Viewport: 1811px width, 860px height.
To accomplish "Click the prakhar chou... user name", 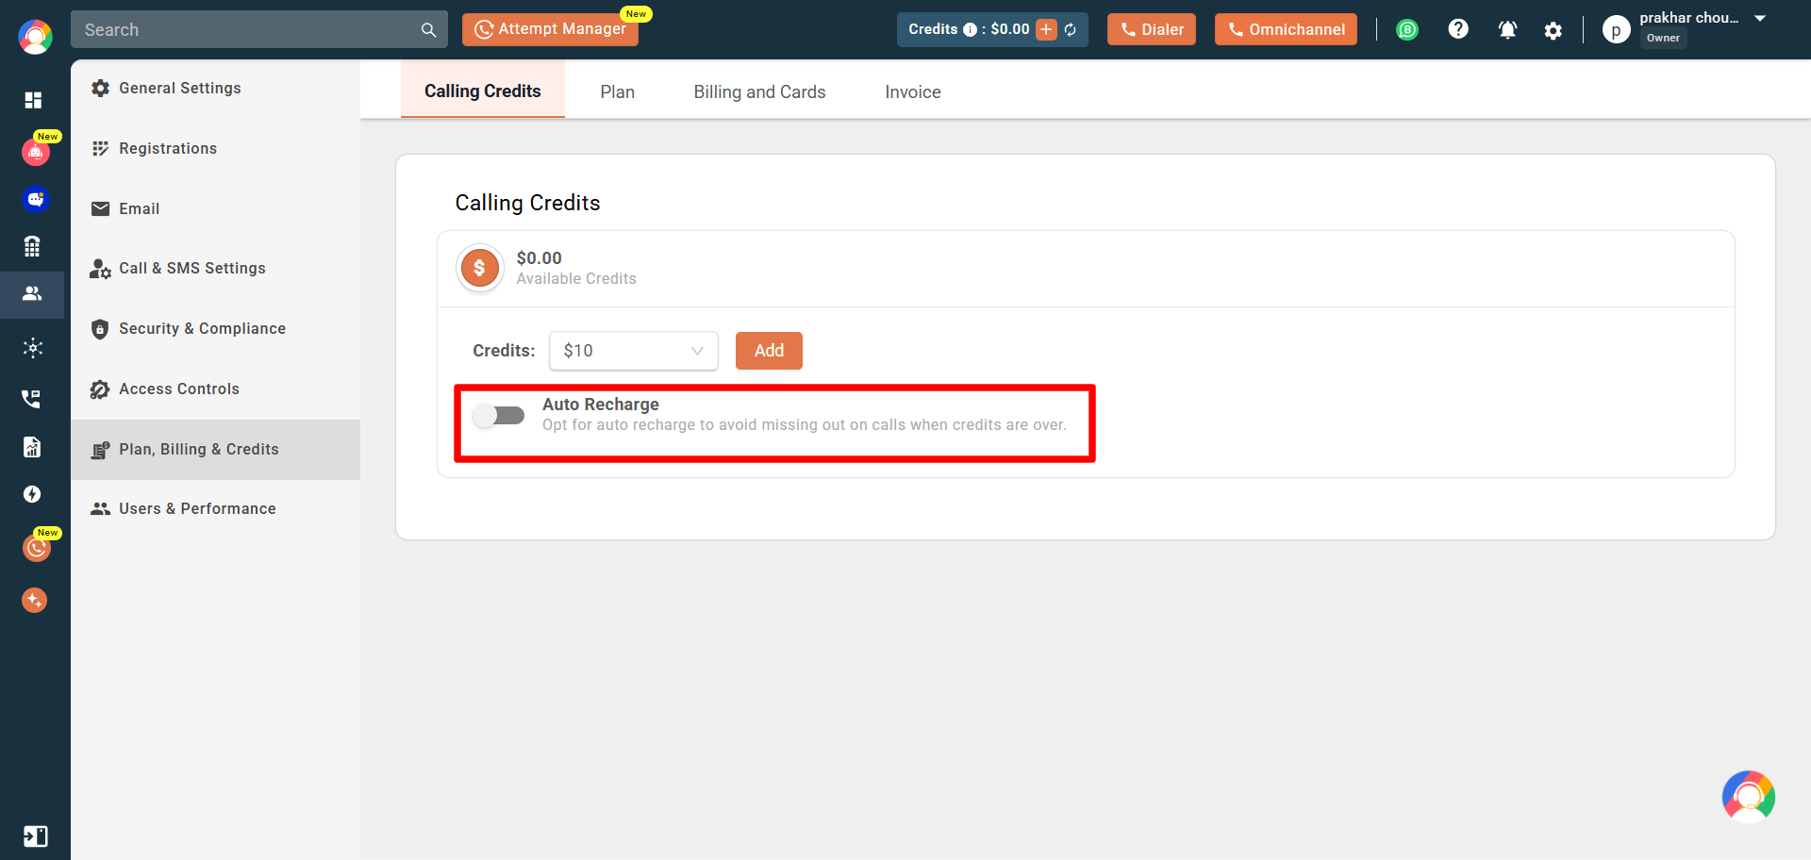I will tap(1689, 18).
